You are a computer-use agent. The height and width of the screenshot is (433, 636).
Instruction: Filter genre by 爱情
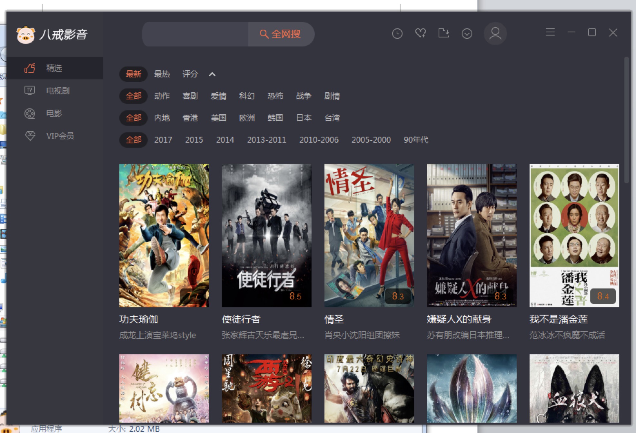click(219, 96)
